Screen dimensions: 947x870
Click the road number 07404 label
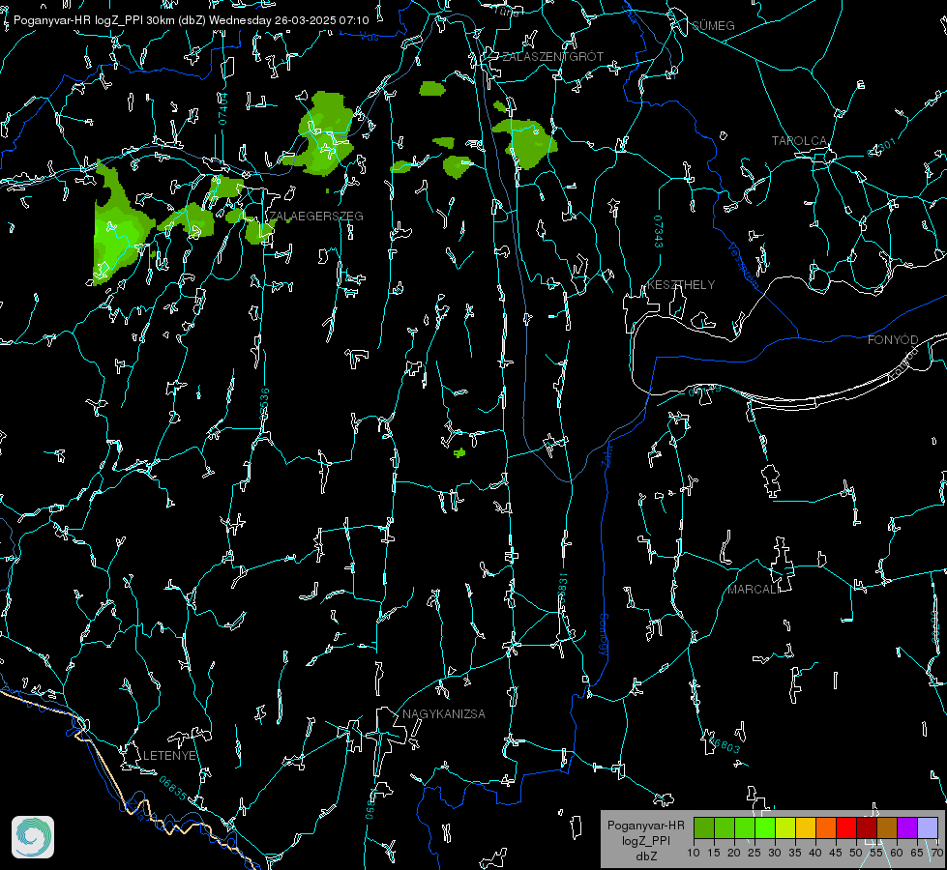pyautogui.click(x=222, y=108)
